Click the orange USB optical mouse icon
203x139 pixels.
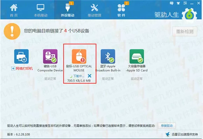coord(79,57)
